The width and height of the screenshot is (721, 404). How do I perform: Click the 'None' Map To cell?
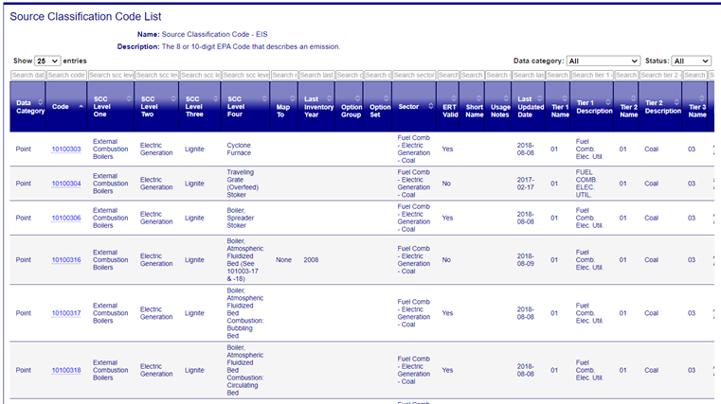283,260
